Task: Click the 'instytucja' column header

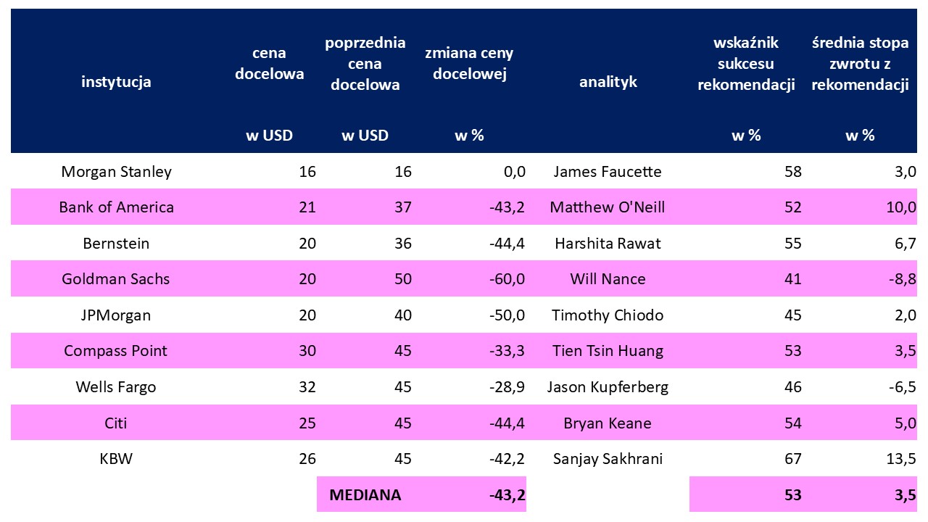Action: (x=116, y=82)
